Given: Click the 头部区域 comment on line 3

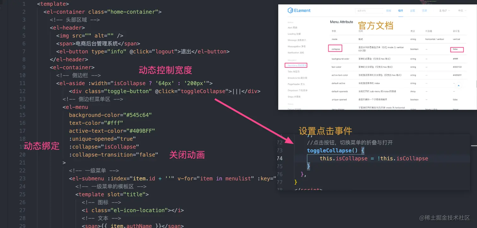Looking at the screenshot, I should (x=75, y=20).
